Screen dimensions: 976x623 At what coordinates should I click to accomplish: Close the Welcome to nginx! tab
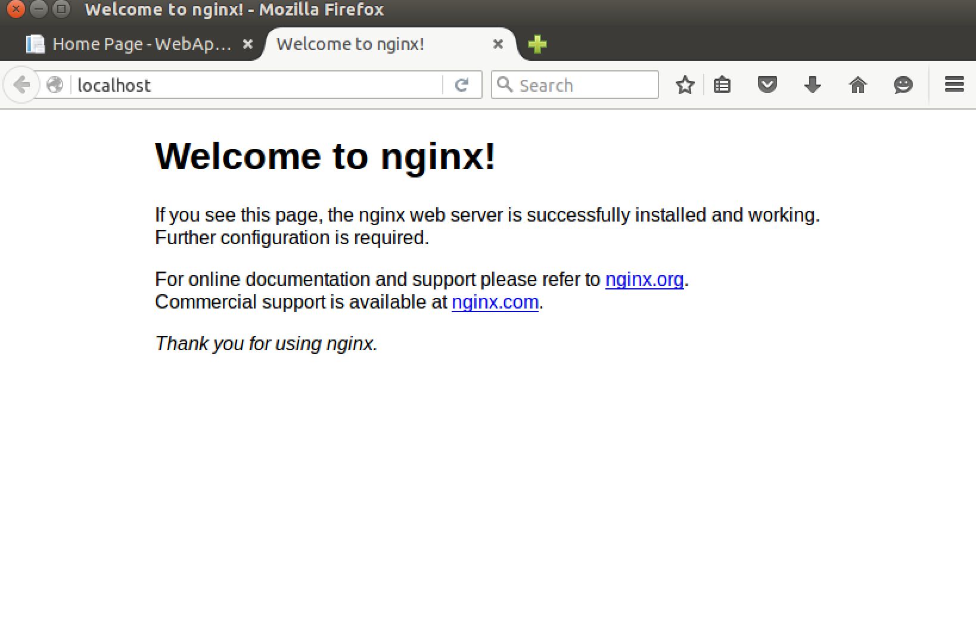[x=498, y=44]
